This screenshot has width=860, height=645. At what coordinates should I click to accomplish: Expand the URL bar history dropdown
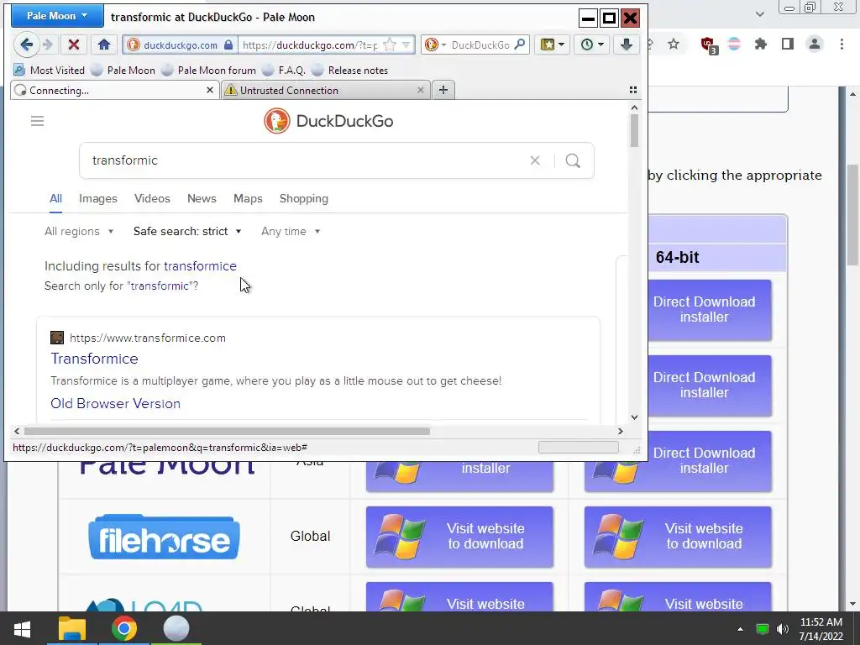click(406, 45)
